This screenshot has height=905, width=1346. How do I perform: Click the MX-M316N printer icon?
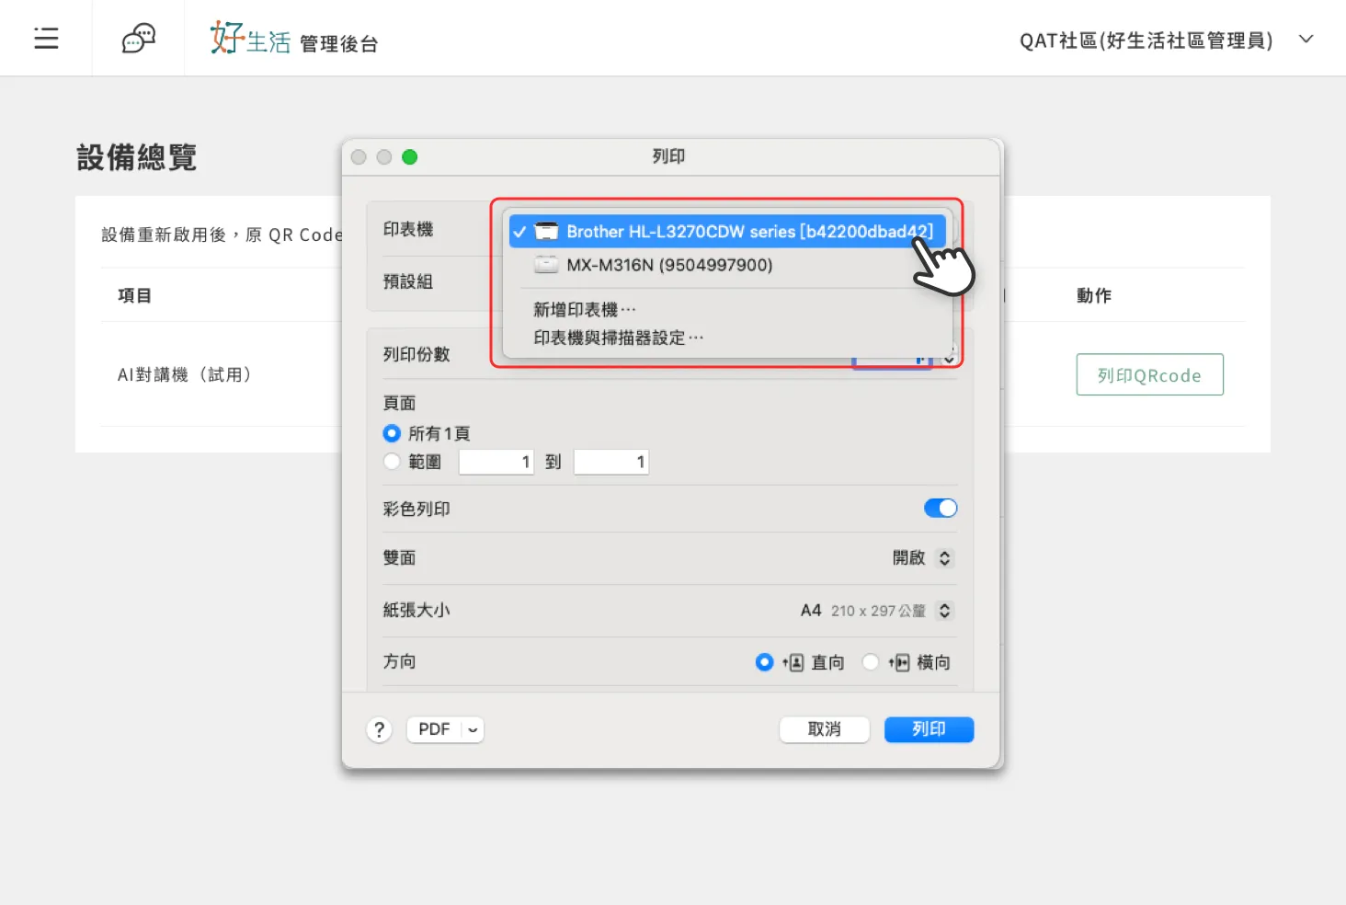tap(546, 265)
